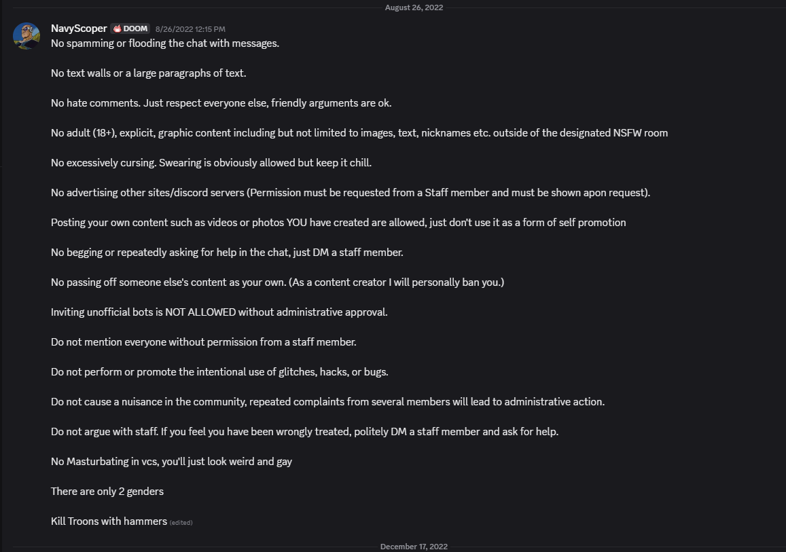Click the small (edited) label
This screenshot has height=552, width=786.
[181, 522]
